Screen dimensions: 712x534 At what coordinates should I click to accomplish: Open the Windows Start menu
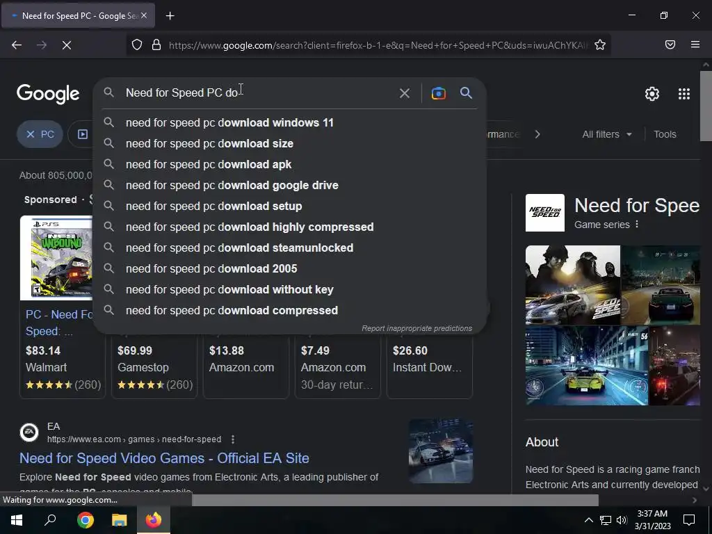[x=17, y=520]
